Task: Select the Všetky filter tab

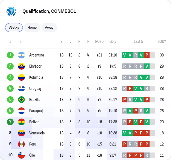Action: click(x=14, y=28)
